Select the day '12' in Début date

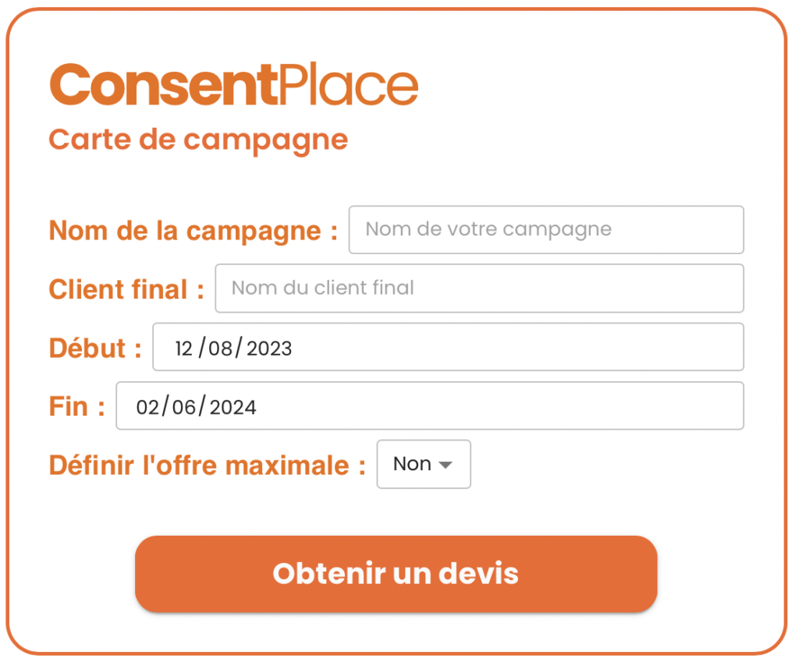pos(183,349)
